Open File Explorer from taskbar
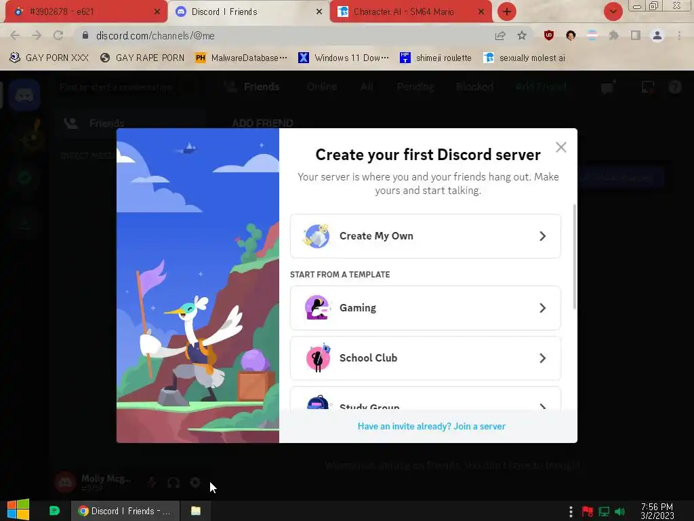 coord(196,511)
